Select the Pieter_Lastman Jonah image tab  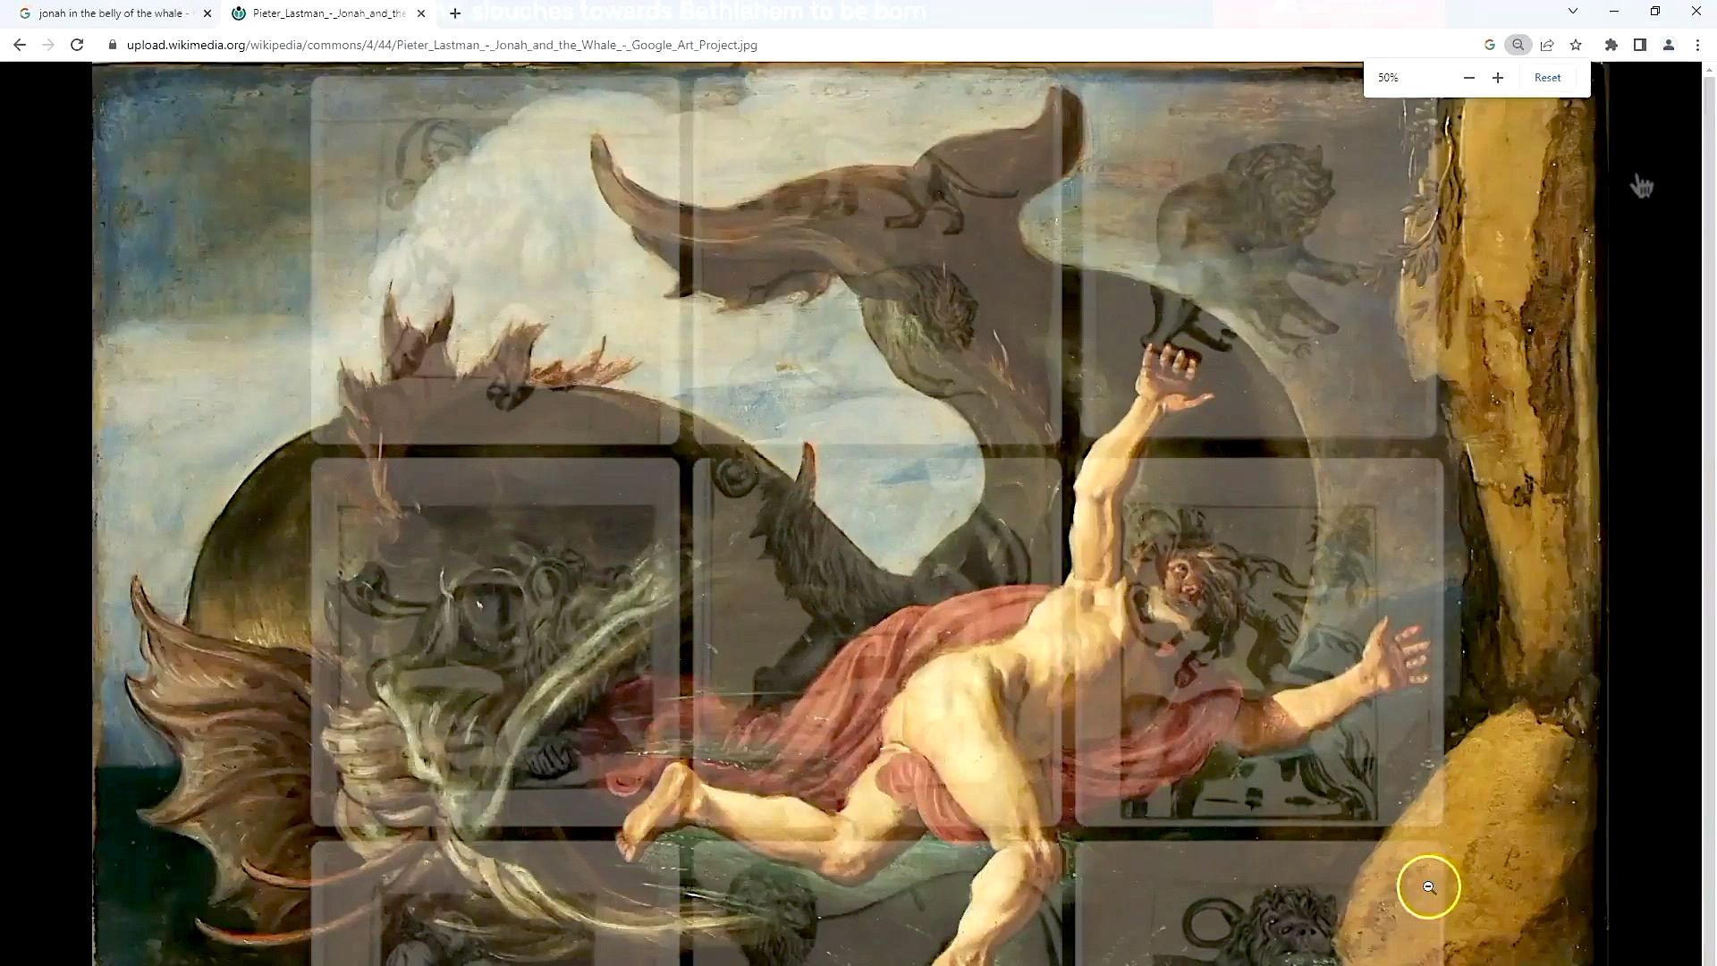326,13
